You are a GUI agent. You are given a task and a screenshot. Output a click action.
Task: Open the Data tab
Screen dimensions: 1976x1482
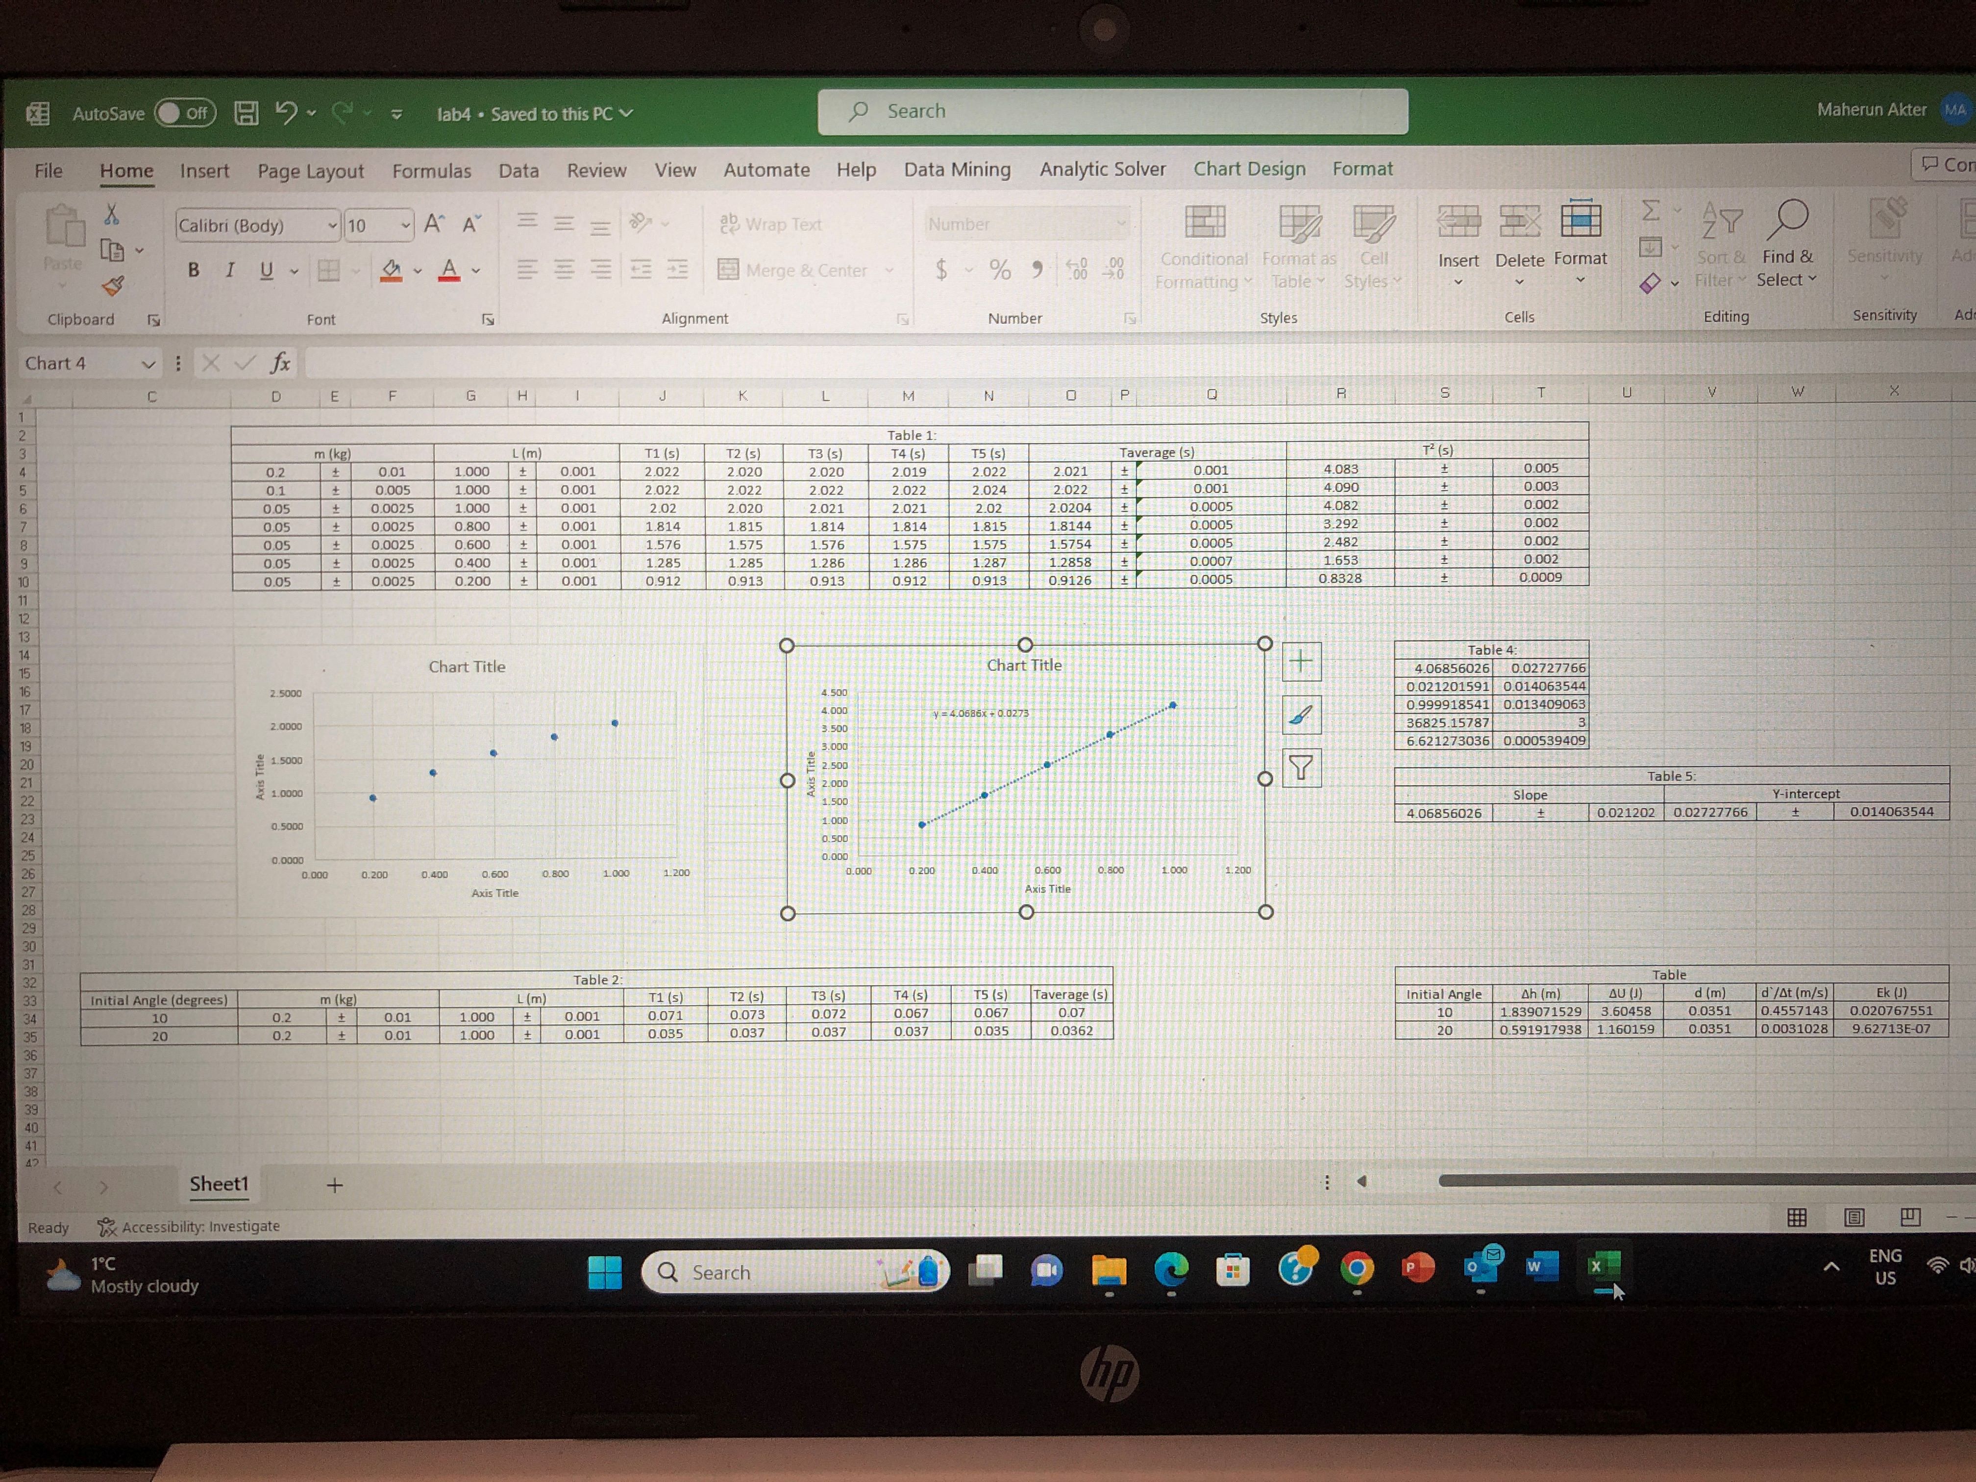click(x=518, y=171)
